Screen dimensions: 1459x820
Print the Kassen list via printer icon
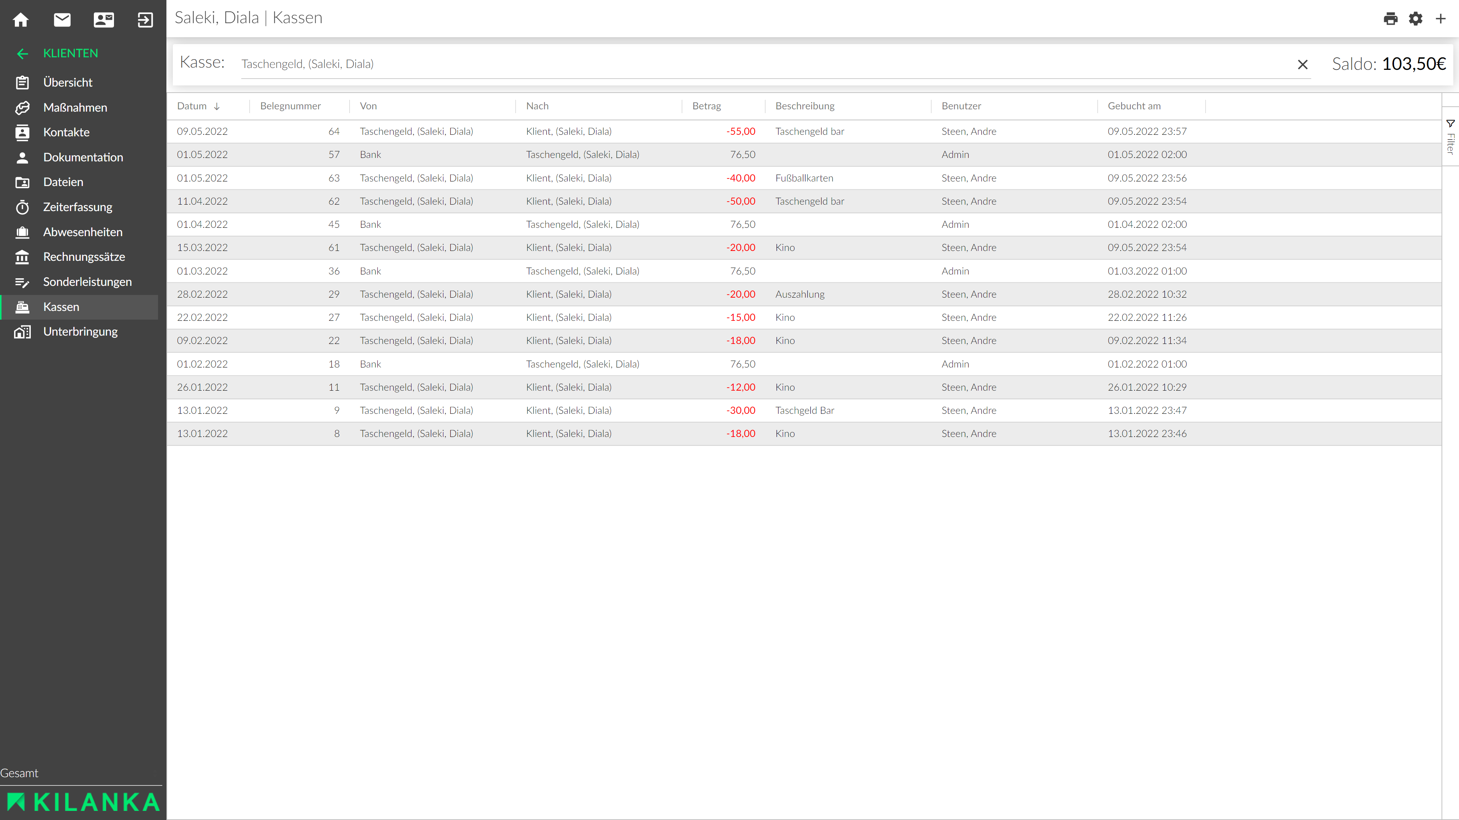click(x=1391, y=19)
